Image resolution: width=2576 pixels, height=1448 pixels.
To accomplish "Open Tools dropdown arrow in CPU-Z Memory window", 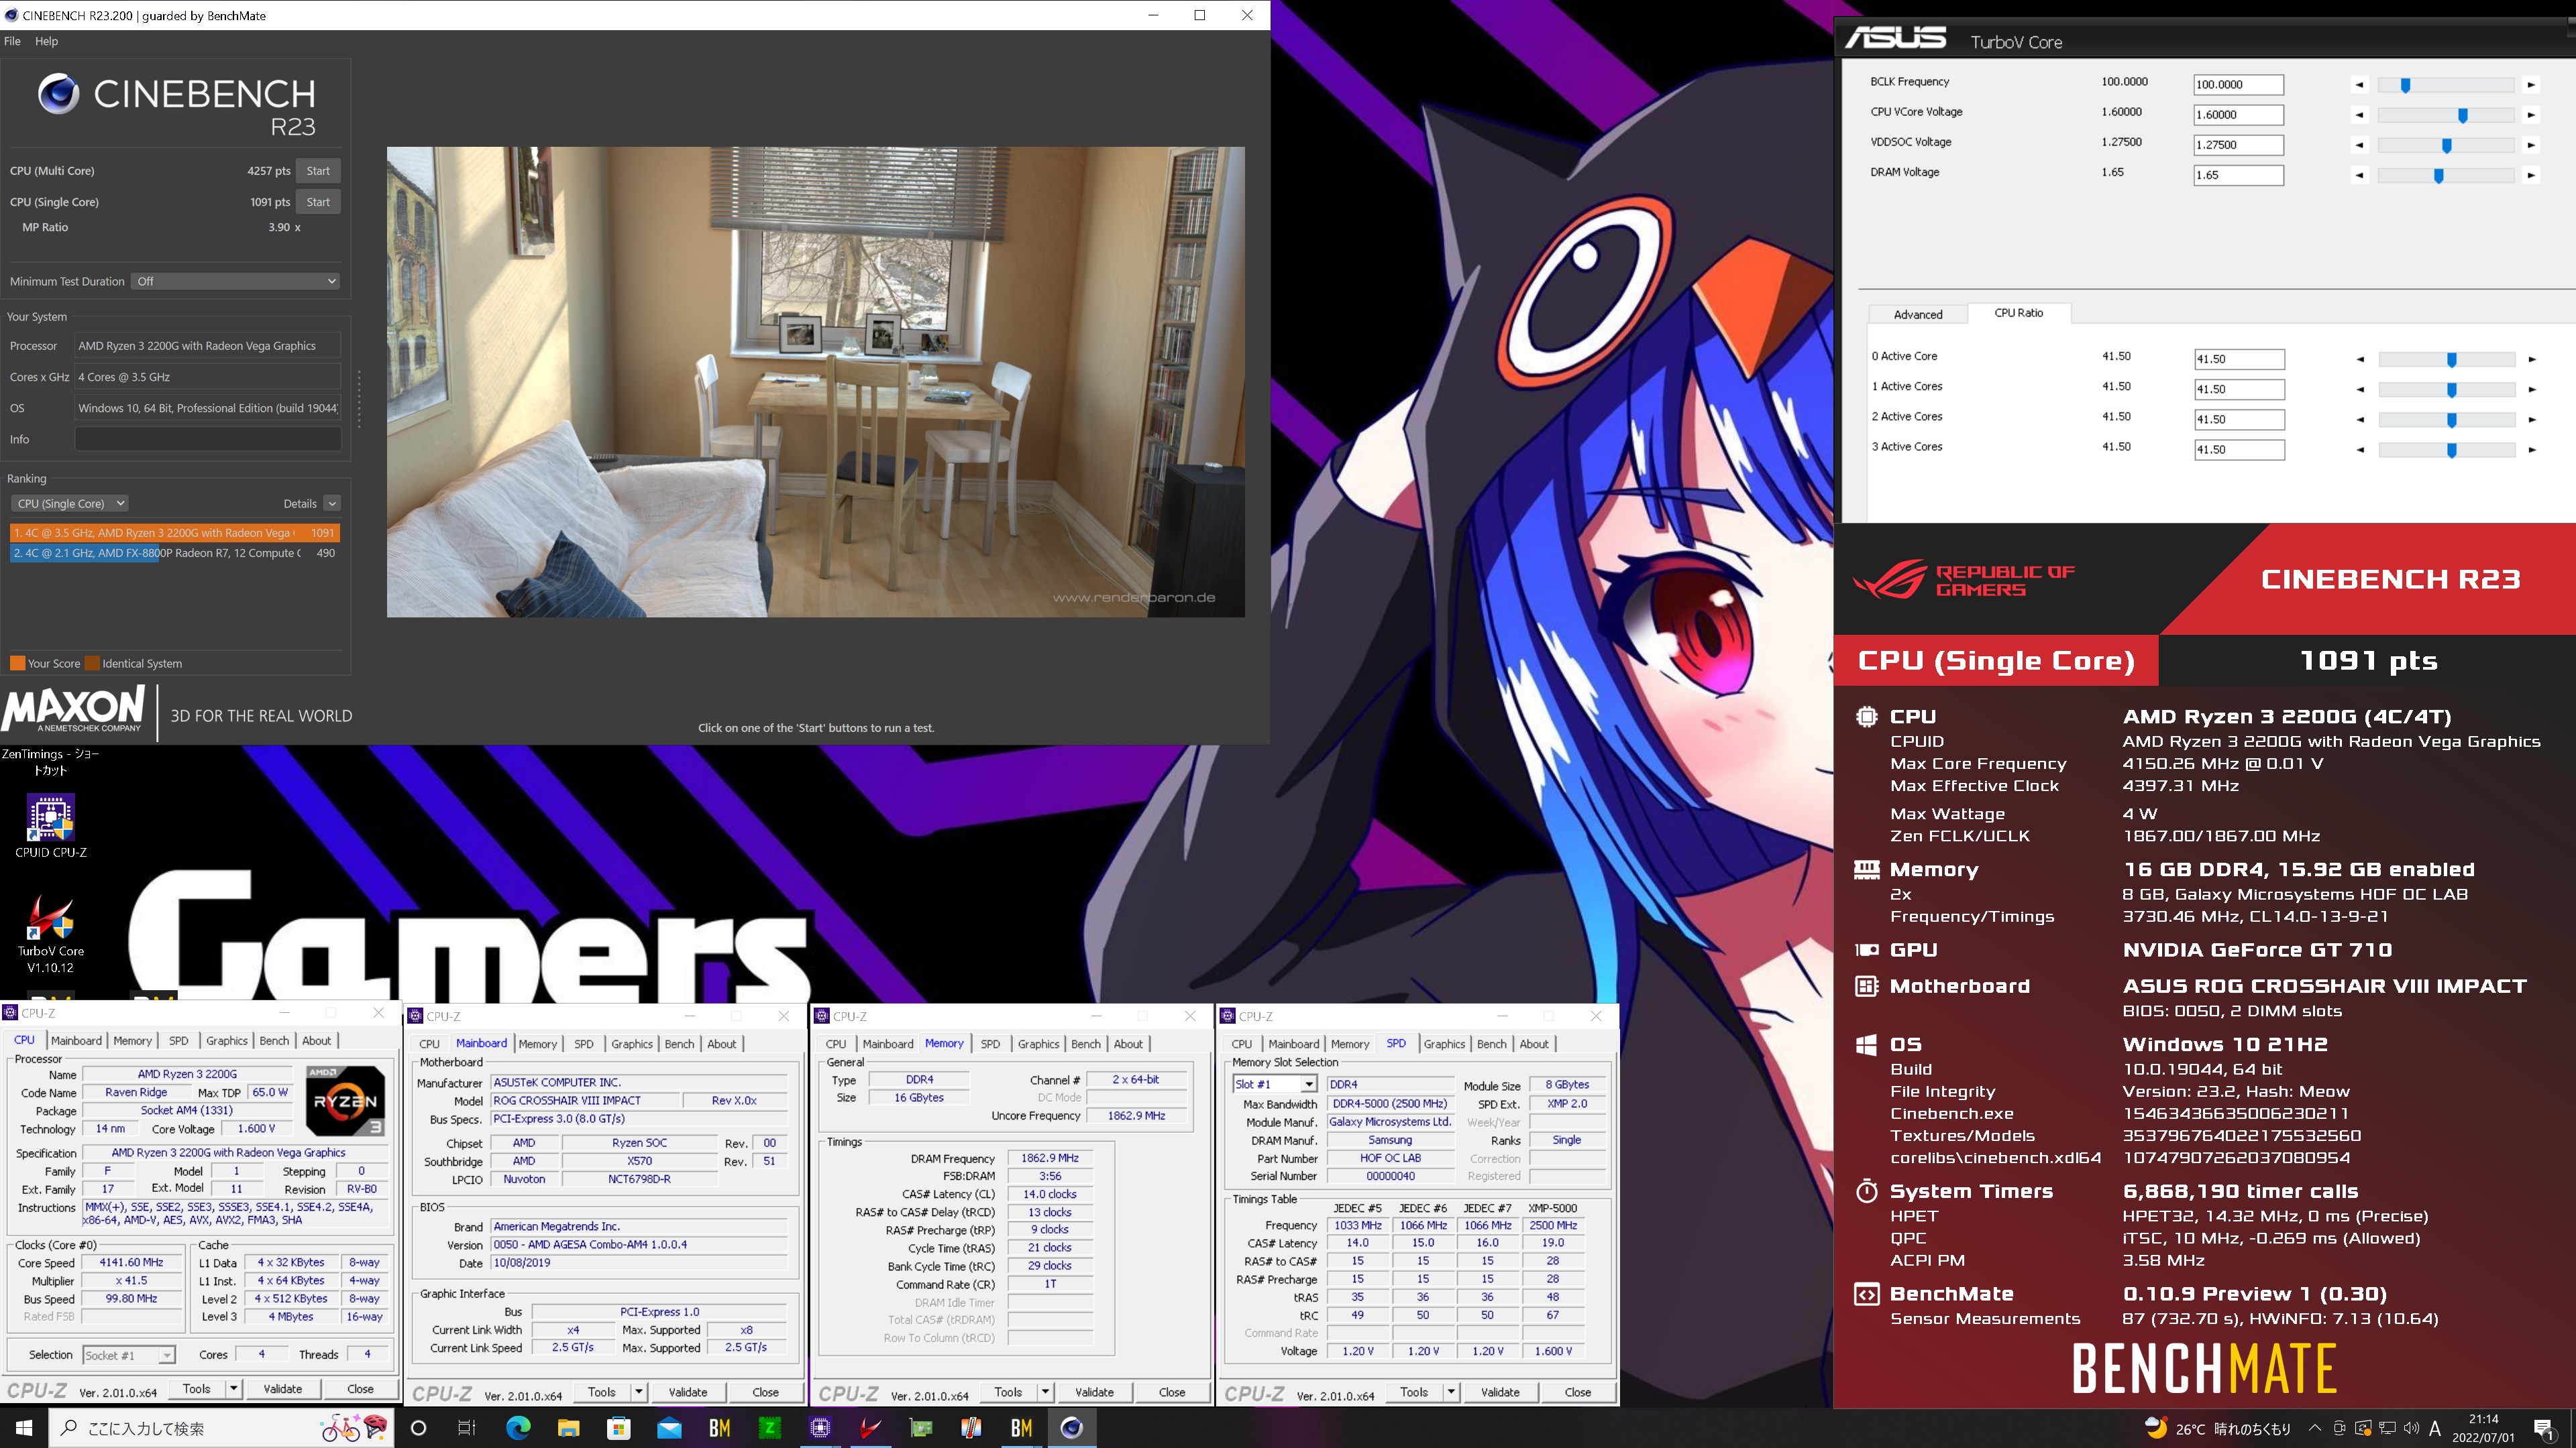I will click(x=1045, y=1392).
